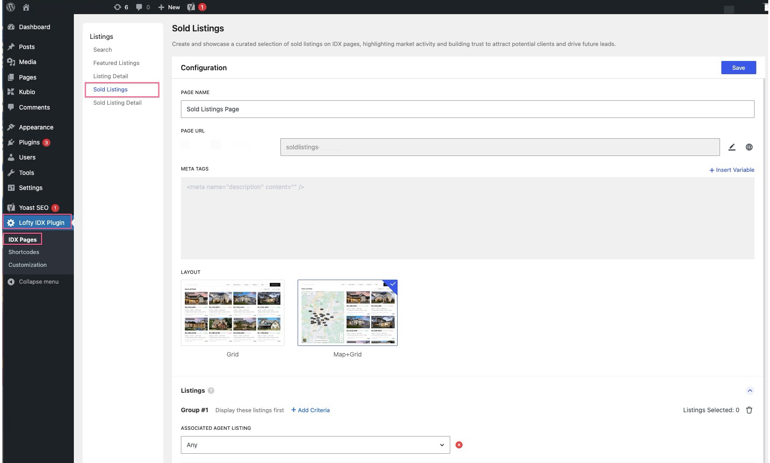The width and height of the screenshot is (770, 463).
Task: Collapse the admin sidebar menu
Action: pyautogui.click(x=33, y=281)
